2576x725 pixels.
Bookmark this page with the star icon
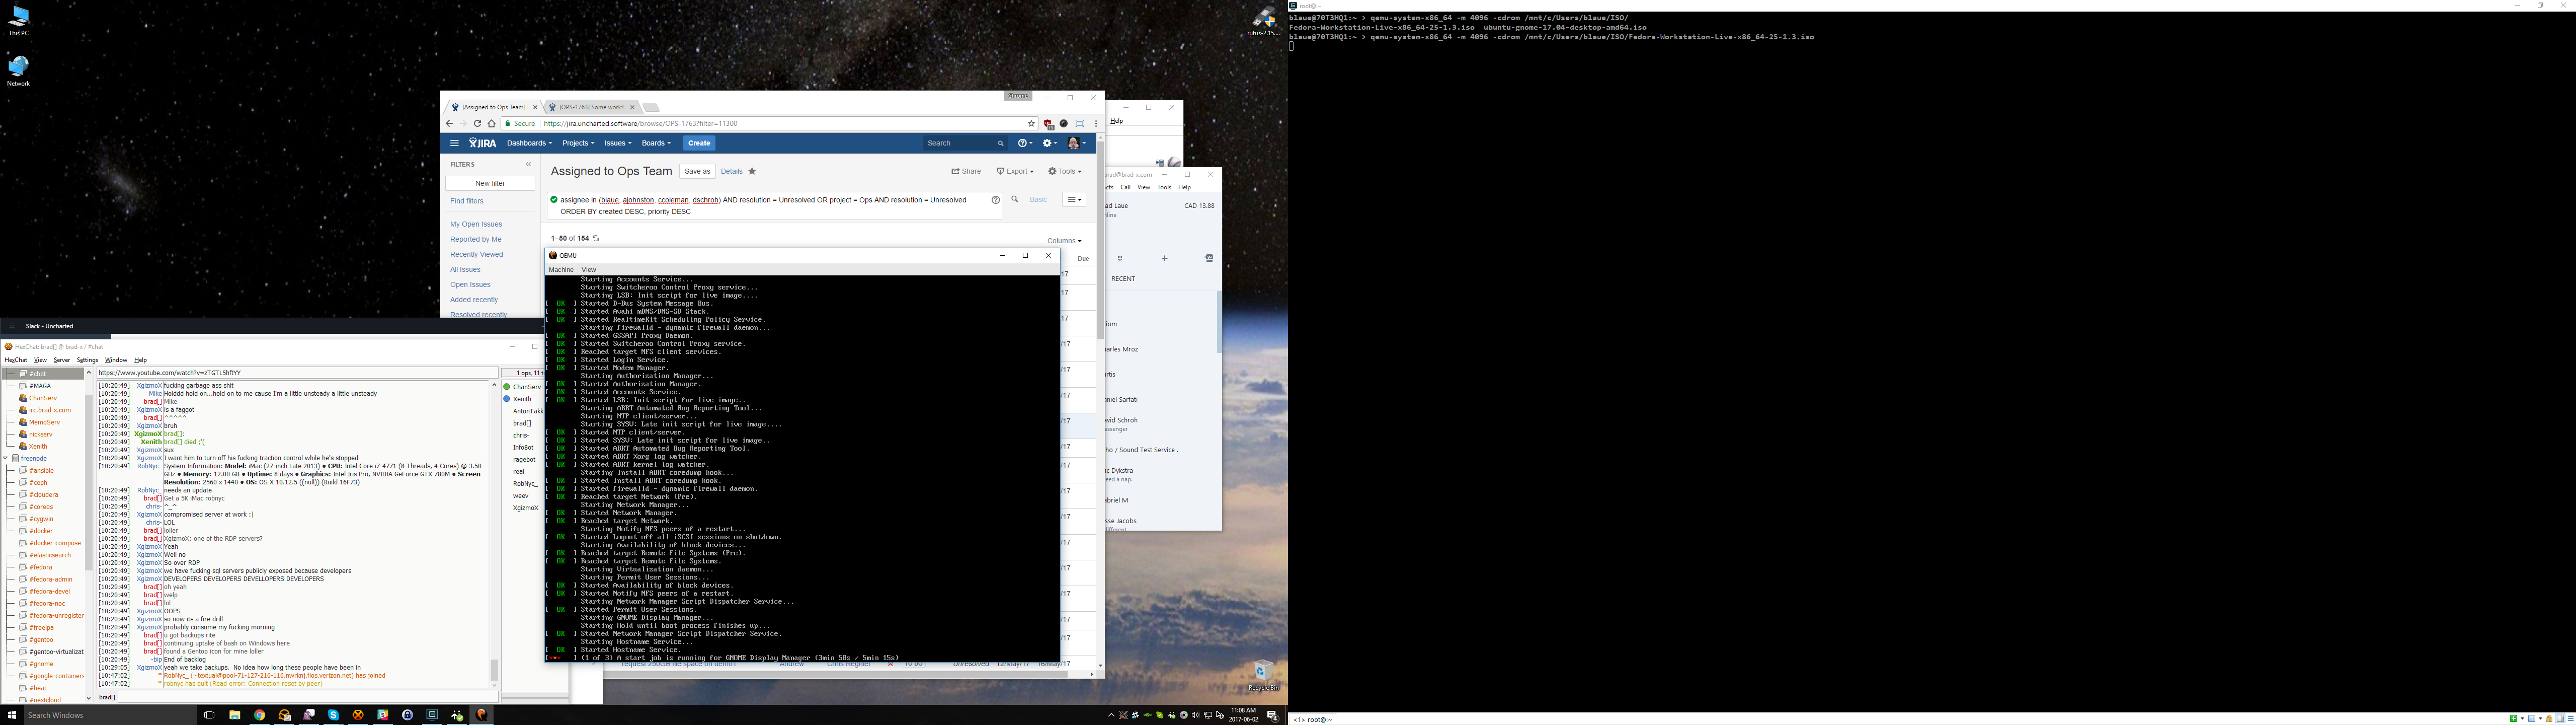(x=1031, y=123)
